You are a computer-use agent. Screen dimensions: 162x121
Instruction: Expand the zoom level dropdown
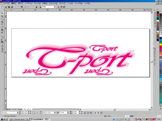pos(55,7)
